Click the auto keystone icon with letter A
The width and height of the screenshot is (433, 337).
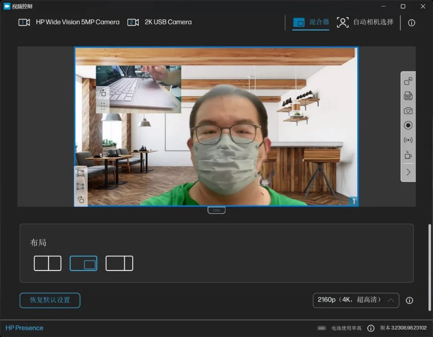click(x=81, y=173)
